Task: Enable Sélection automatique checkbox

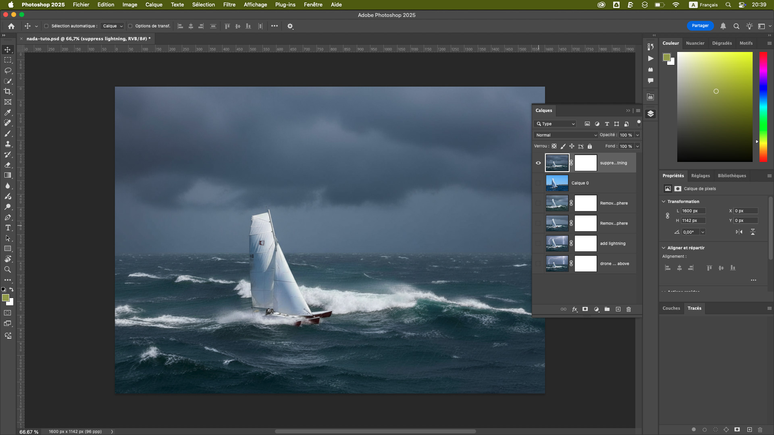Action: point(46,26)
